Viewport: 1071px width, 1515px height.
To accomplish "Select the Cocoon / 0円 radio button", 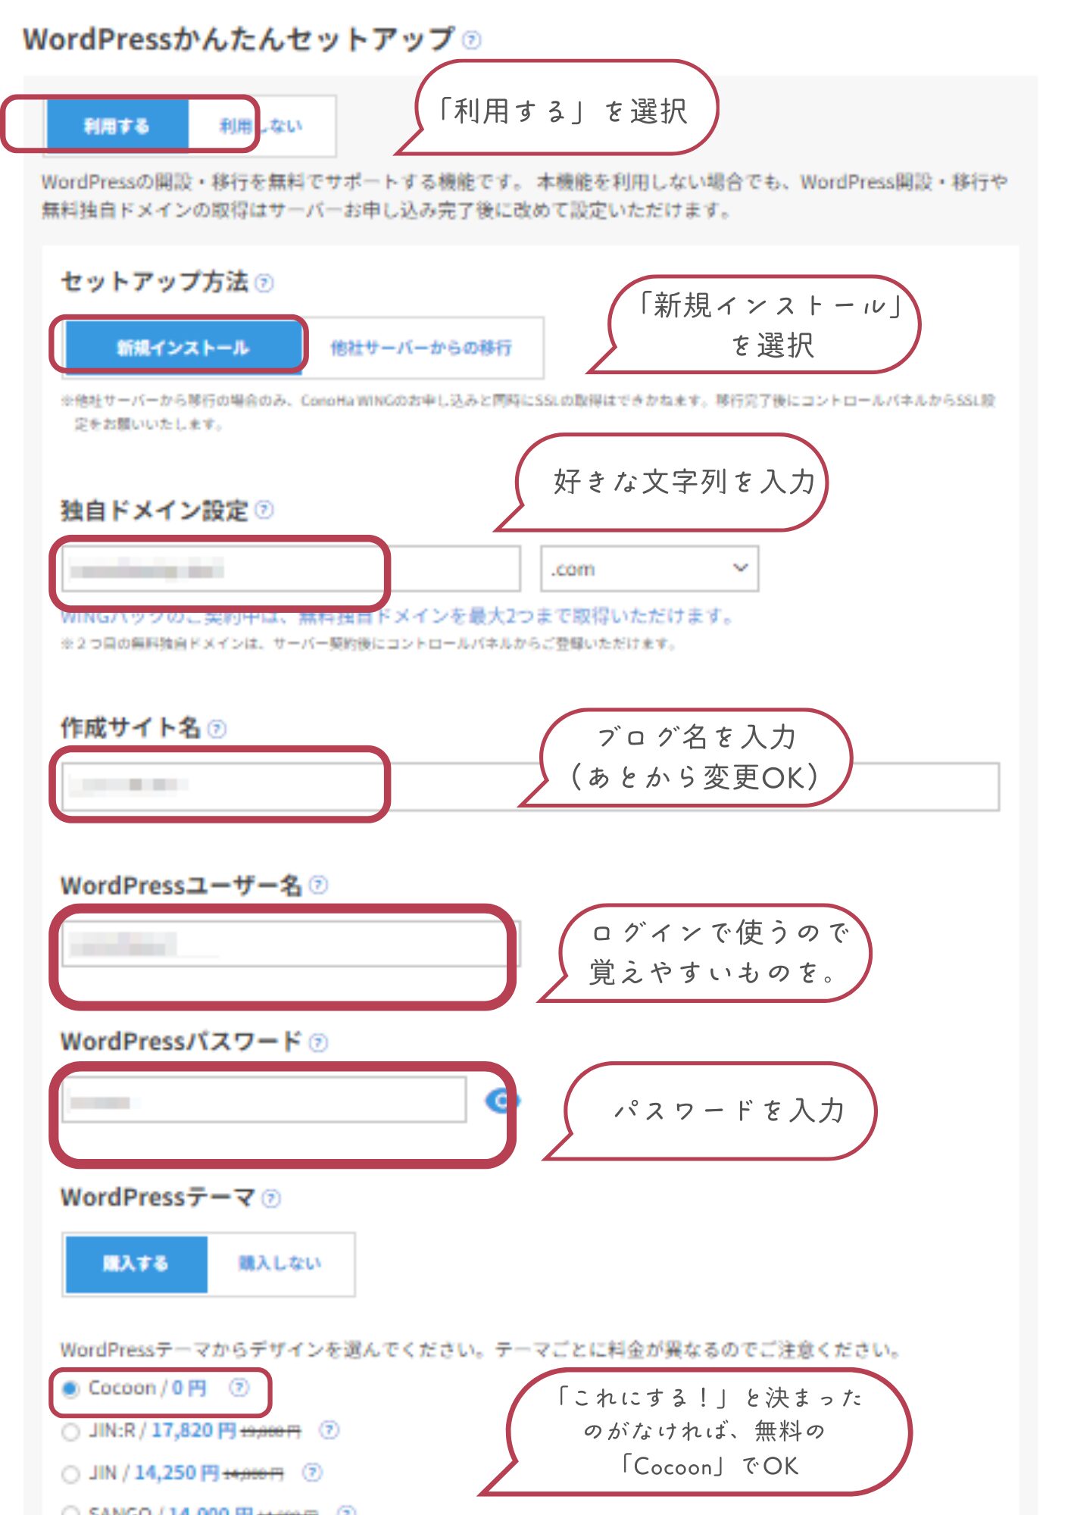I will [70, 1389].
